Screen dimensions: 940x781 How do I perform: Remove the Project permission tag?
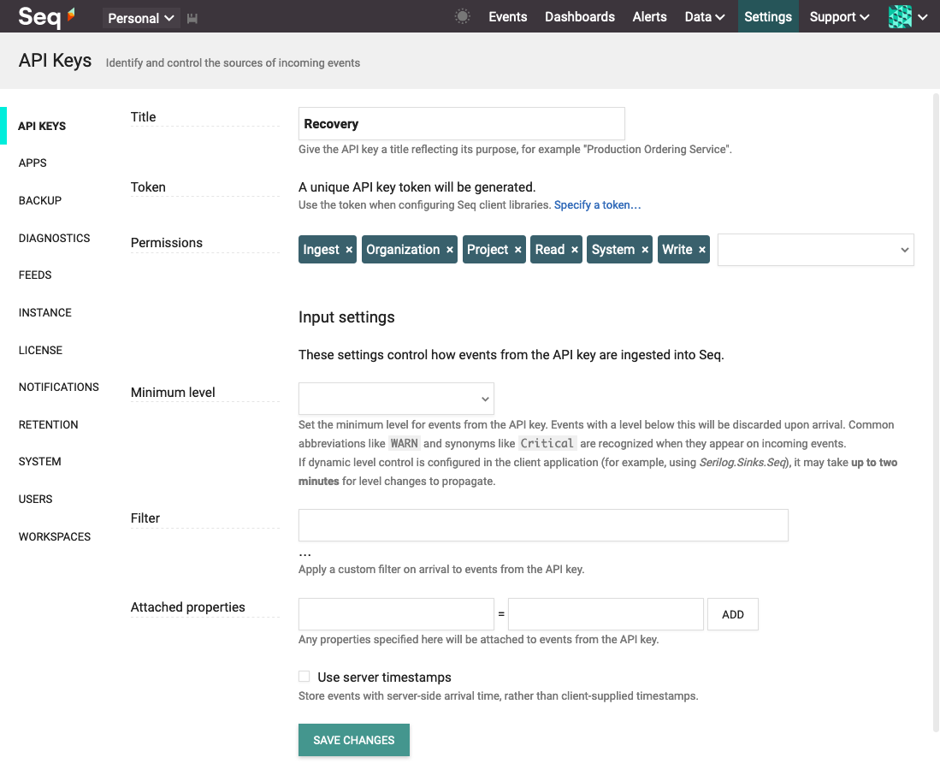(x=518, y=250)
